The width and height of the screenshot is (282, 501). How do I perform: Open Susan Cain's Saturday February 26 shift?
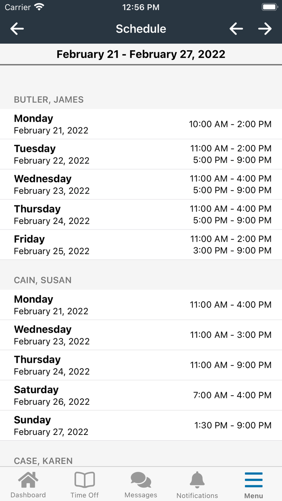point(141,395)
